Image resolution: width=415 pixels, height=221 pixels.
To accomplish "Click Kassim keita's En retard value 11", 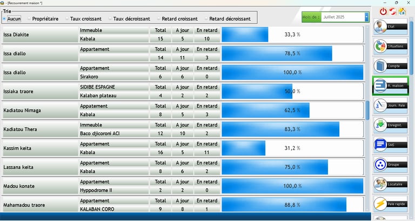I will click(207, 153).
